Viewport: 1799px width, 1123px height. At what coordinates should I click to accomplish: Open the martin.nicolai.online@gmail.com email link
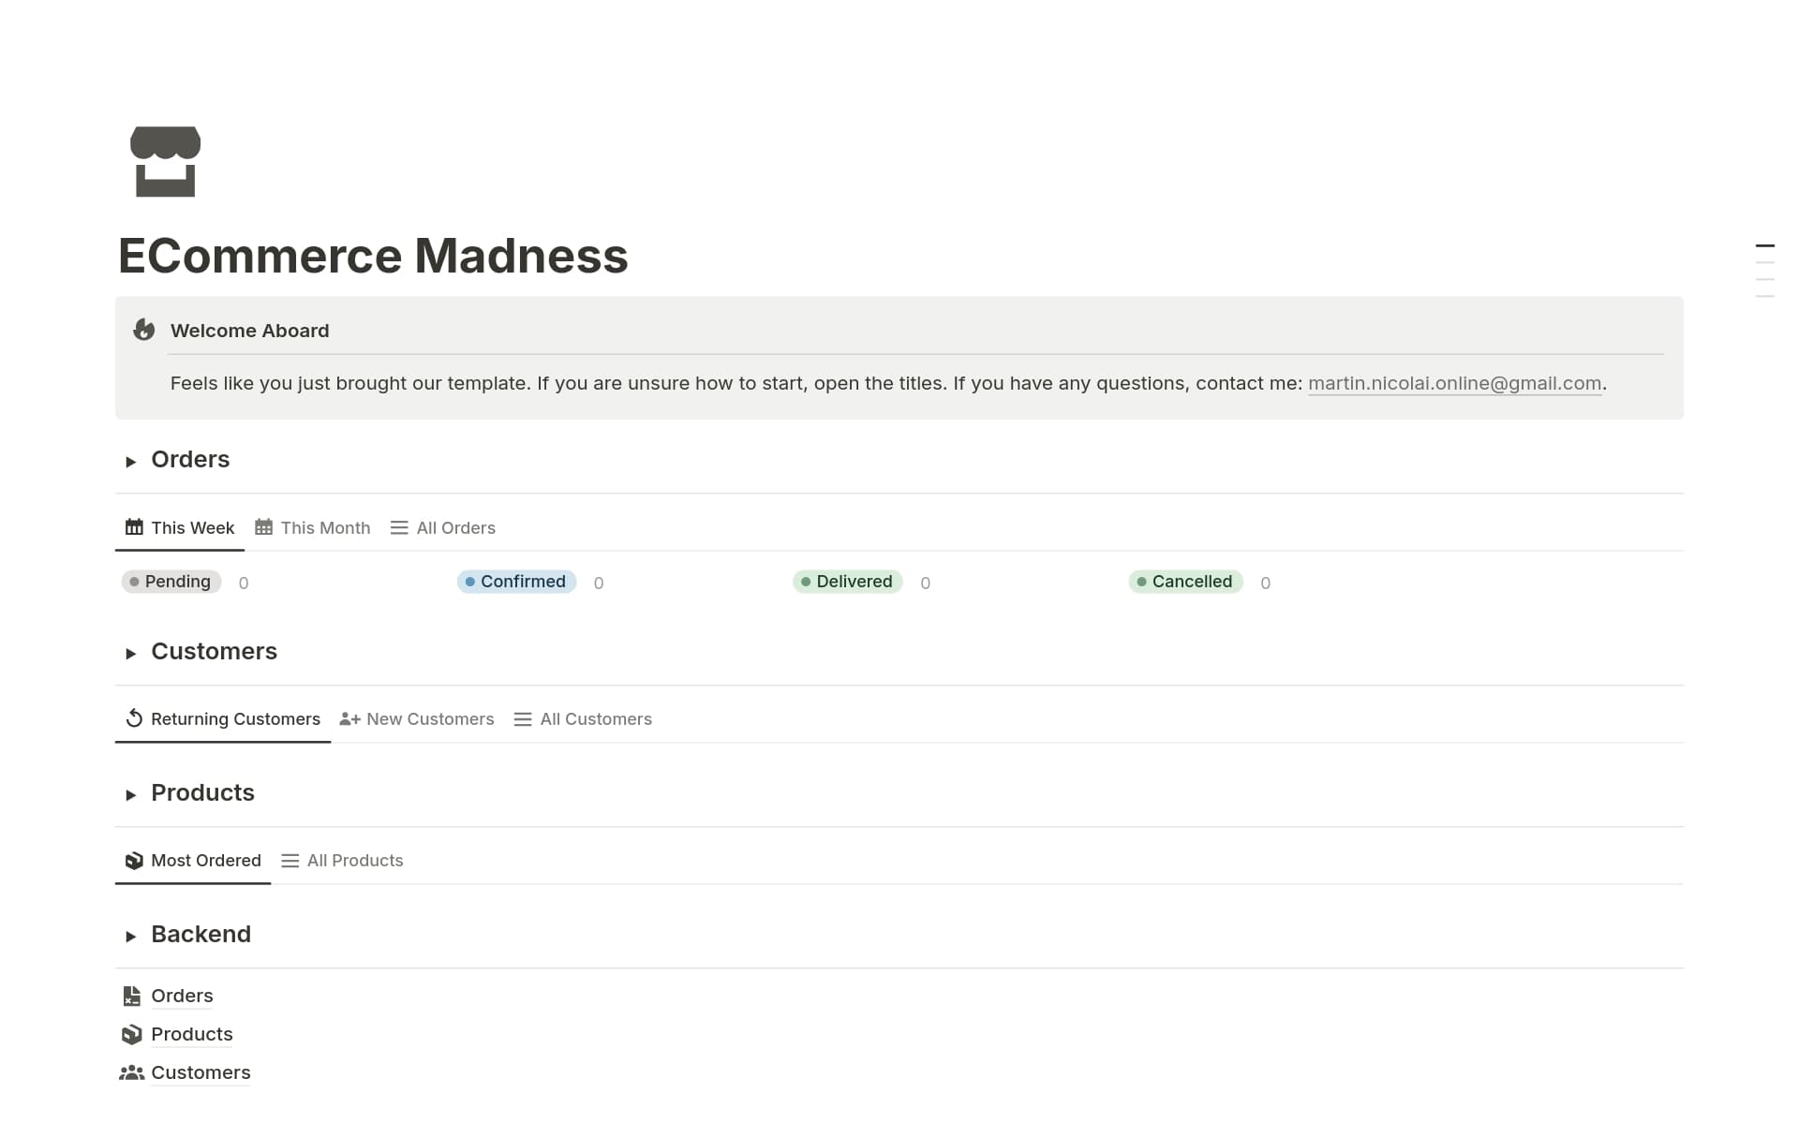point(1453,383)
